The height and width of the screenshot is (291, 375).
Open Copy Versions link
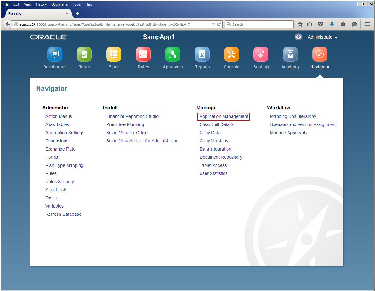click(214, 141)
